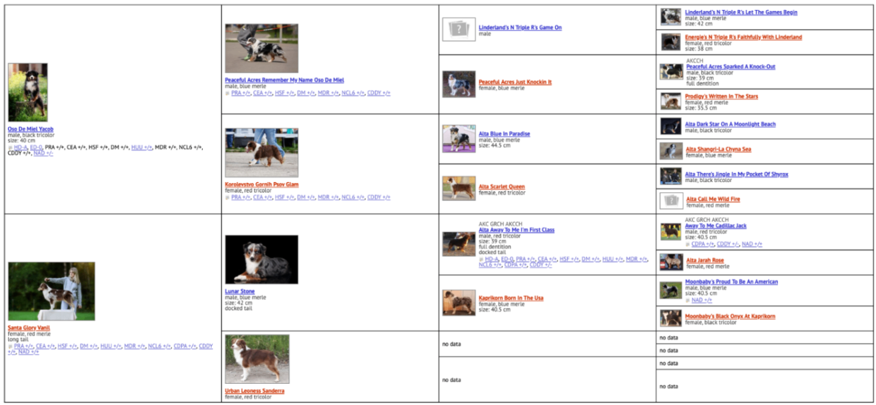Open Peaceful Acres Just Knockin It link

pyautogui.click(x=515, y=82)
